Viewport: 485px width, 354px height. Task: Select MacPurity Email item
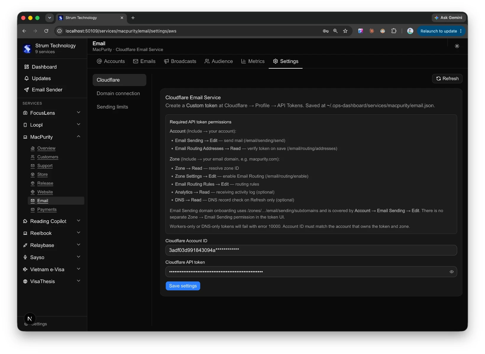56,201
